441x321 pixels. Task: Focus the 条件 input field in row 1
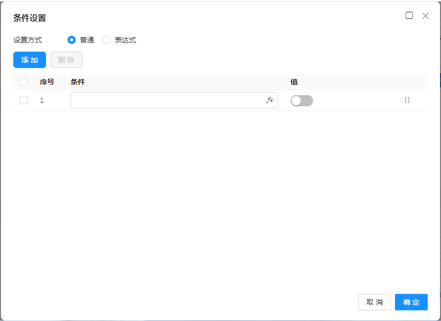(166, 100)
